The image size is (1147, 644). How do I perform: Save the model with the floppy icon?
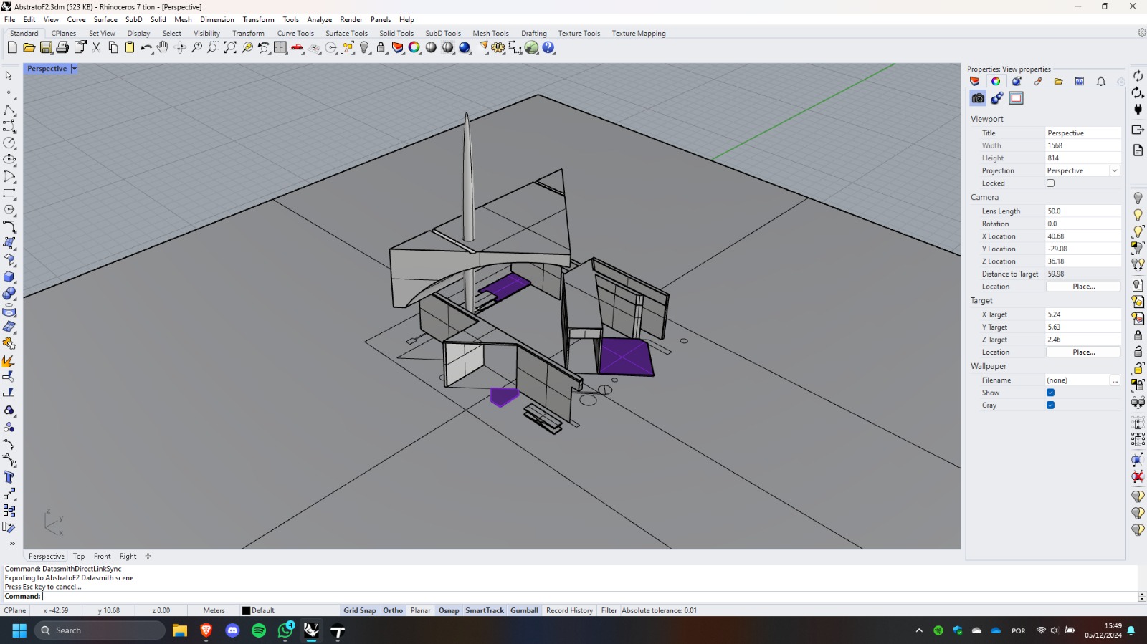46,47
